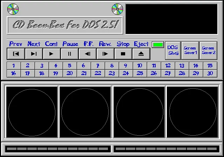Jump to track 15

click(210, 66)
